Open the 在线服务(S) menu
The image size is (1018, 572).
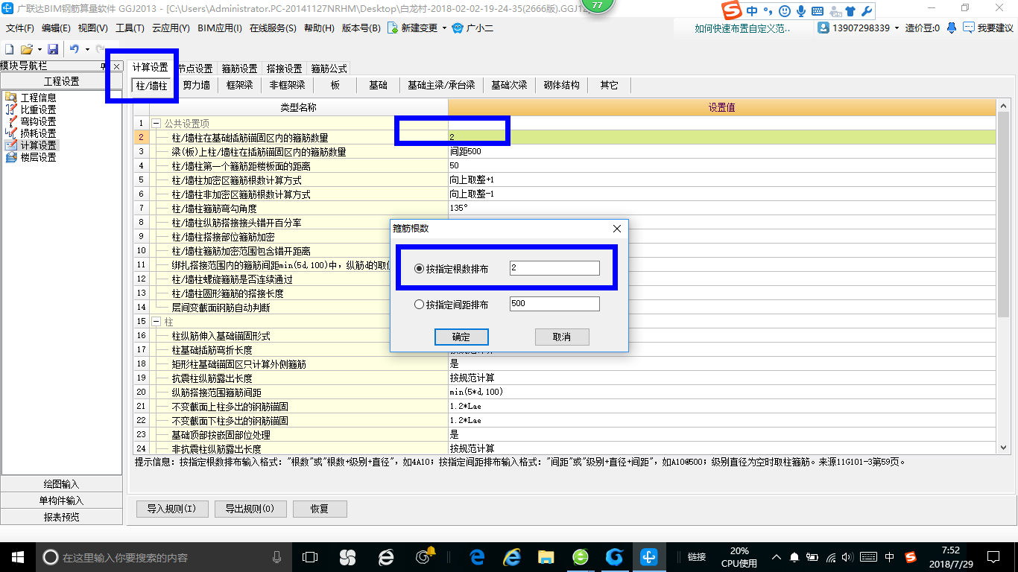[274, 28]
